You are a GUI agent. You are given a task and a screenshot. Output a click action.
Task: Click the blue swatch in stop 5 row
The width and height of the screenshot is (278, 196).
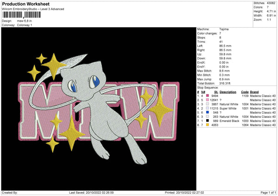208,112
